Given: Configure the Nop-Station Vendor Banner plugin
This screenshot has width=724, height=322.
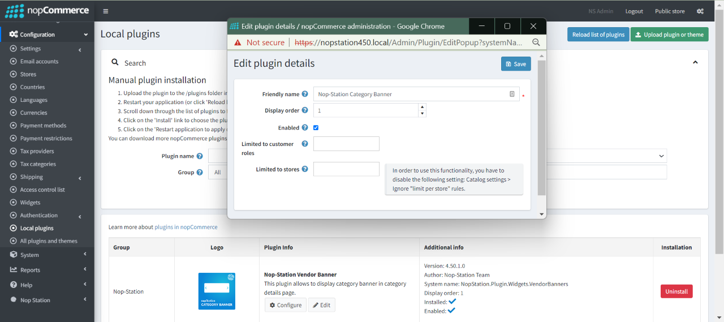Looking at the screenshot, I should click(x=286, y=305).
